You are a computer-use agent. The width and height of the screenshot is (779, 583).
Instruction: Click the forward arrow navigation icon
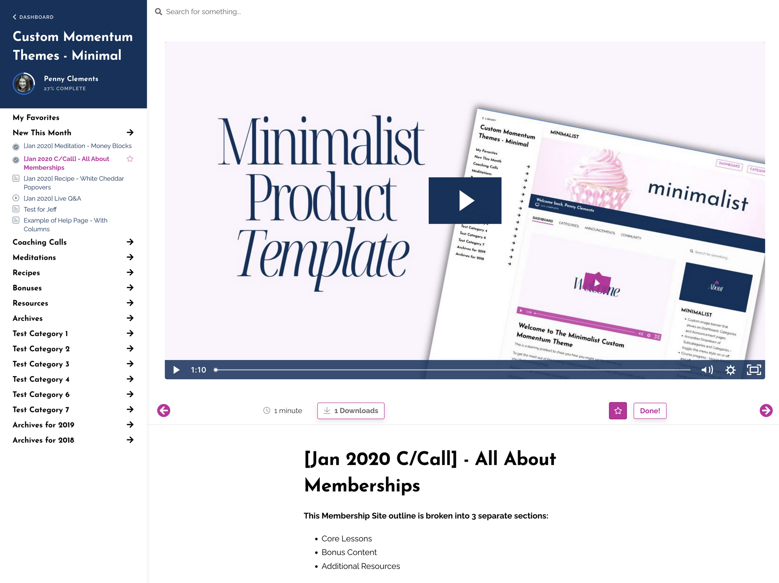point(765,410)
